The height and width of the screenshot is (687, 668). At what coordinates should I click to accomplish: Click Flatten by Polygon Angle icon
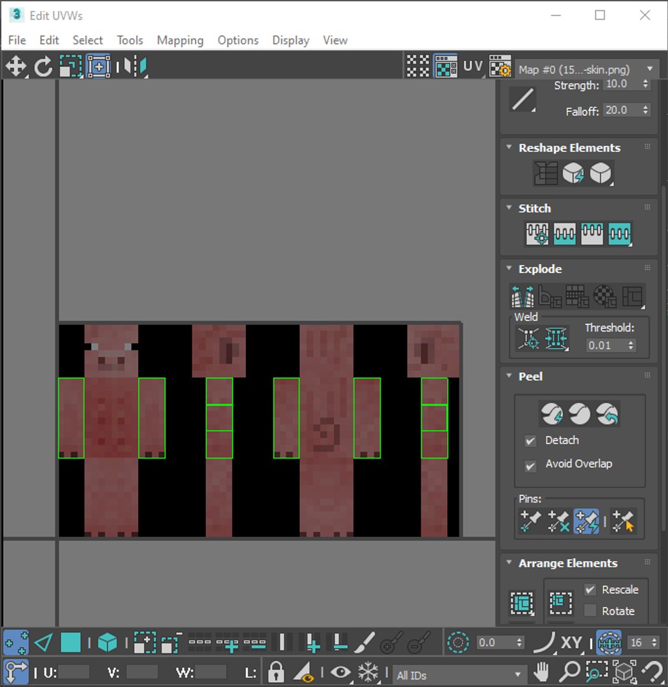550,296
